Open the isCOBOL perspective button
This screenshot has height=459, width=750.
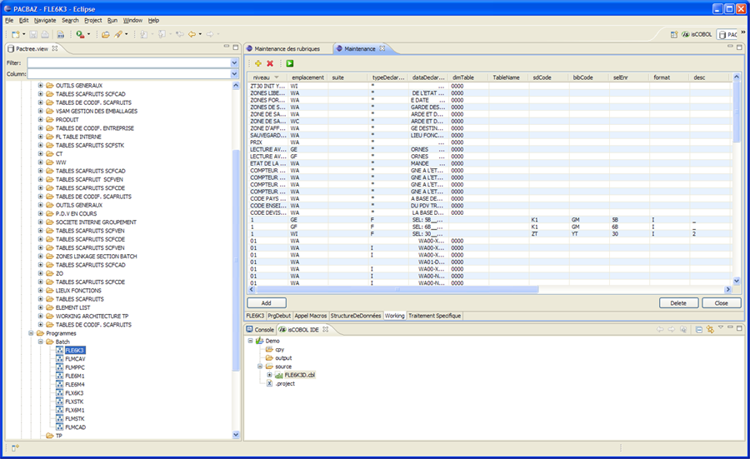693,34
